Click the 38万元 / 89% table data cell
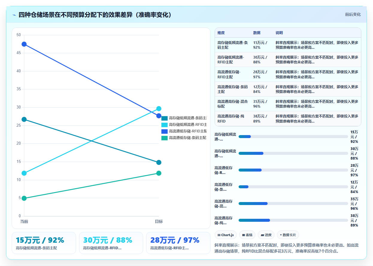Viewport: 373px width, 266px height. coord(262,119)
